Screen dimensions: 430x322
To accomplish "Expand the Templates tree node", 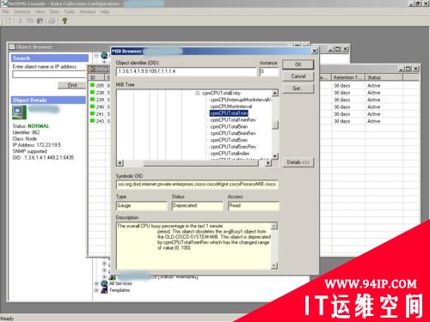I will (x=96, y=290).
